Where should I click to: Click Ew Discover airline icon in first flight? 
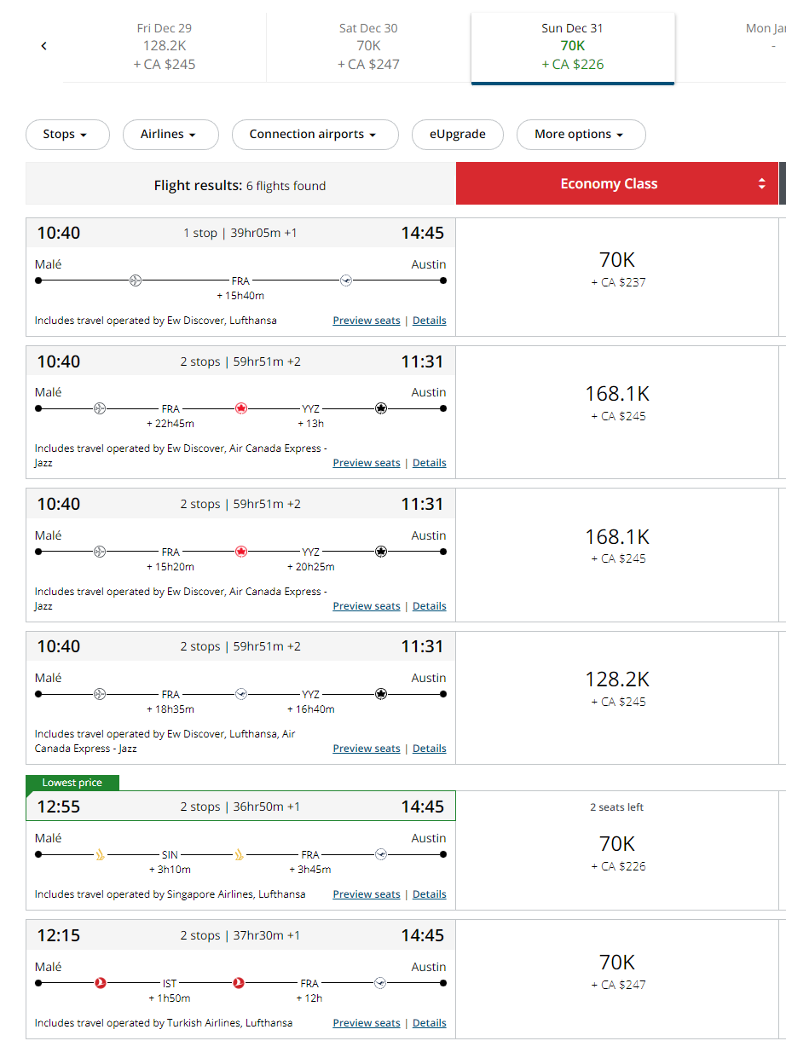pyautogui.click(x=136, y=280)
